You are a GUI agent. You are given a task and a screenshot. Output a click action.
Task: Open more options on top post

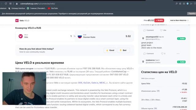tap(178, 30)
